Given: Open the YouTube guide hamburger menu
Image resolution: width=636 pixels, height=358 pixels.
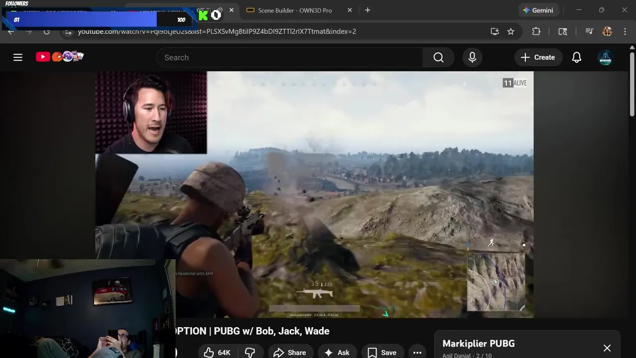Looking at the screenshot, I should [18, 58].
